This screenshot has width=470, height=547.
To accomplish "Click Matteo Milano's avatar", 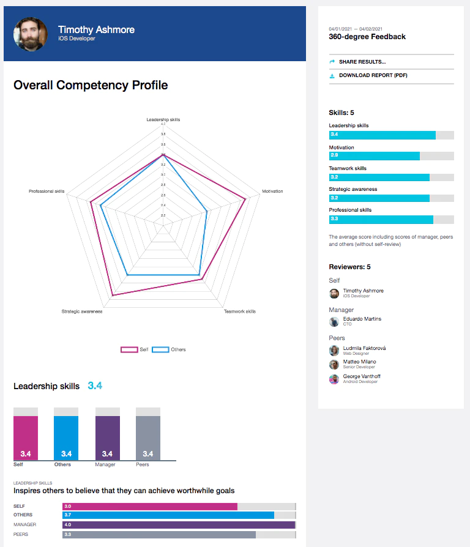I will [x=334, y=365].
